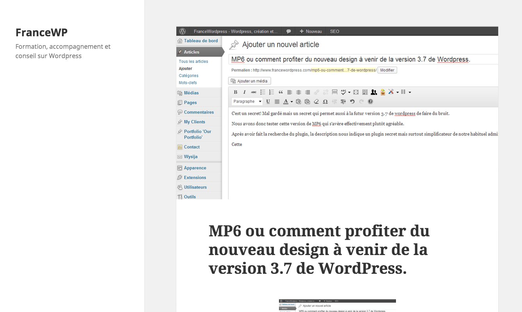Open editor help question mark icon
Viewport: 522px width, 312px height.
coord(370,101)
